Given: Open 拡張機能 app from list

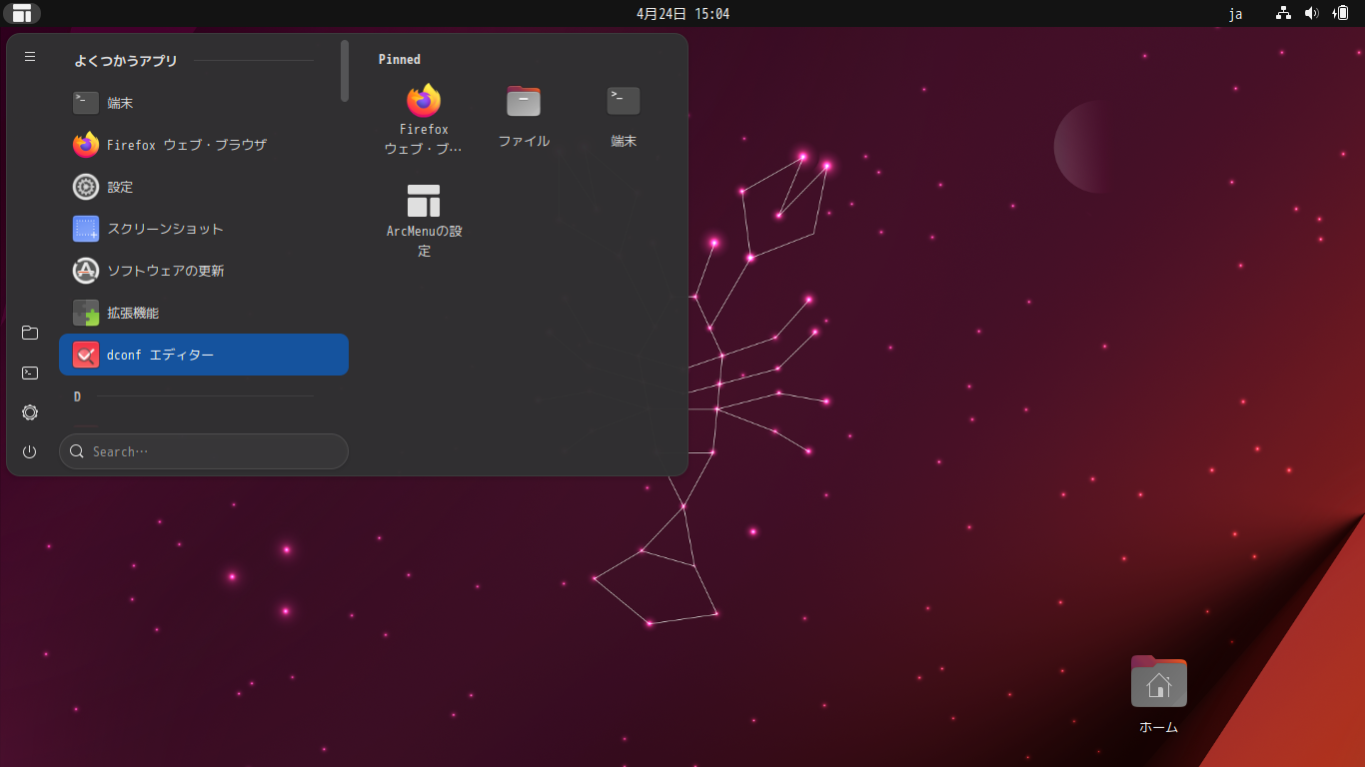Looking at the screenshot, I should point(204,313).
